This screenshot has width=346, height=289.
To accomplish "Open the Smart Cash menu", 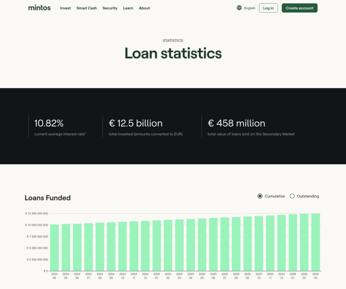I will 86,8.
